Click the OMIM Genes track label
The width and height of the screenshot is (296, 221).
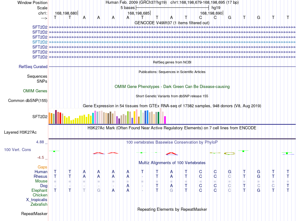coord(35,91)
